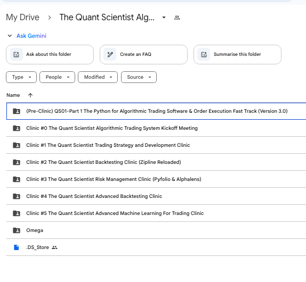
Task: Click the Ask about this folder icon
Action: click(x=17, y=54)
